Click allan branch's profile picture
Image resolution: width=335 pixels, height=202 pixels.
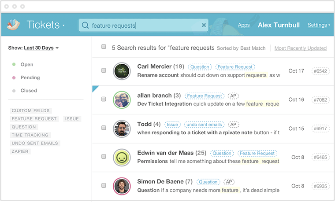click(122, 99)
